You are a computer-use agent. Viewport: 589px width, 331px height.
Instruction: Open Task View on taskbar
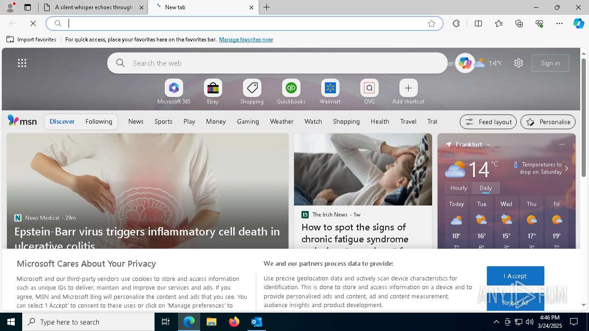point(166,322)
